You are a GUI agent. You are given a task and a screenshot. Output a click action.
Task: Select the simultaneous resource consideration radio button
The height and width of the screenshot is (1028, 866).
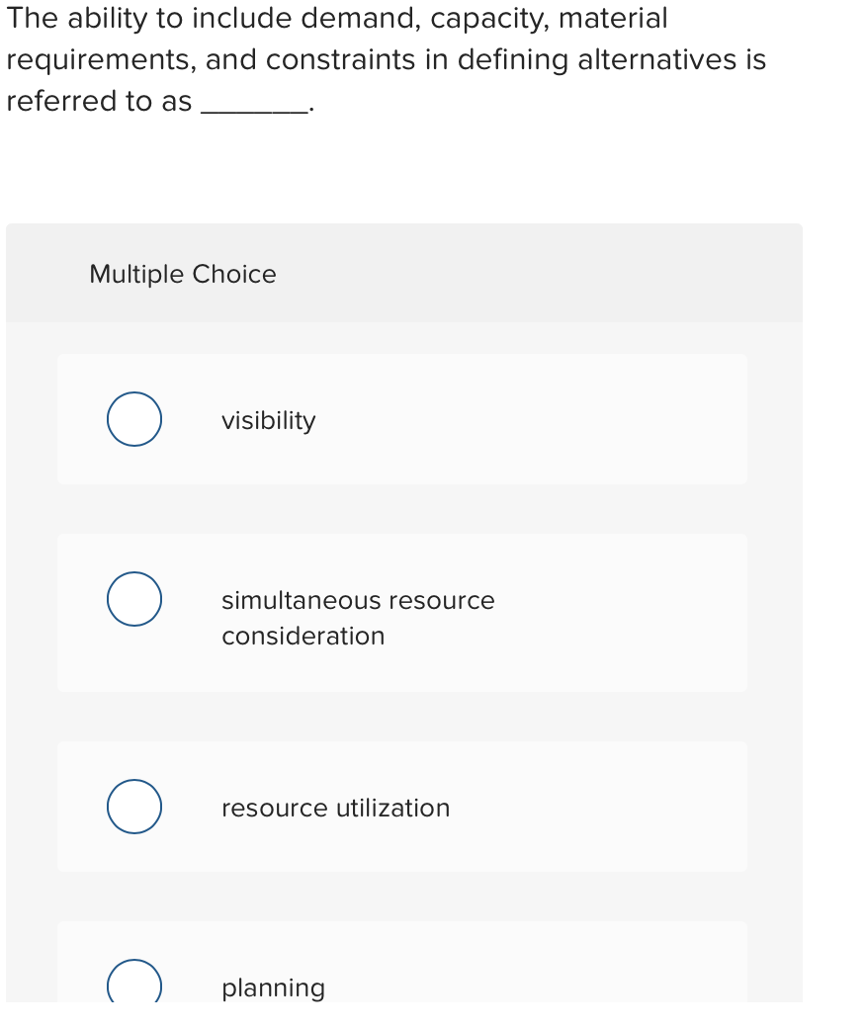pyautogui.click(x=133, y=598)
